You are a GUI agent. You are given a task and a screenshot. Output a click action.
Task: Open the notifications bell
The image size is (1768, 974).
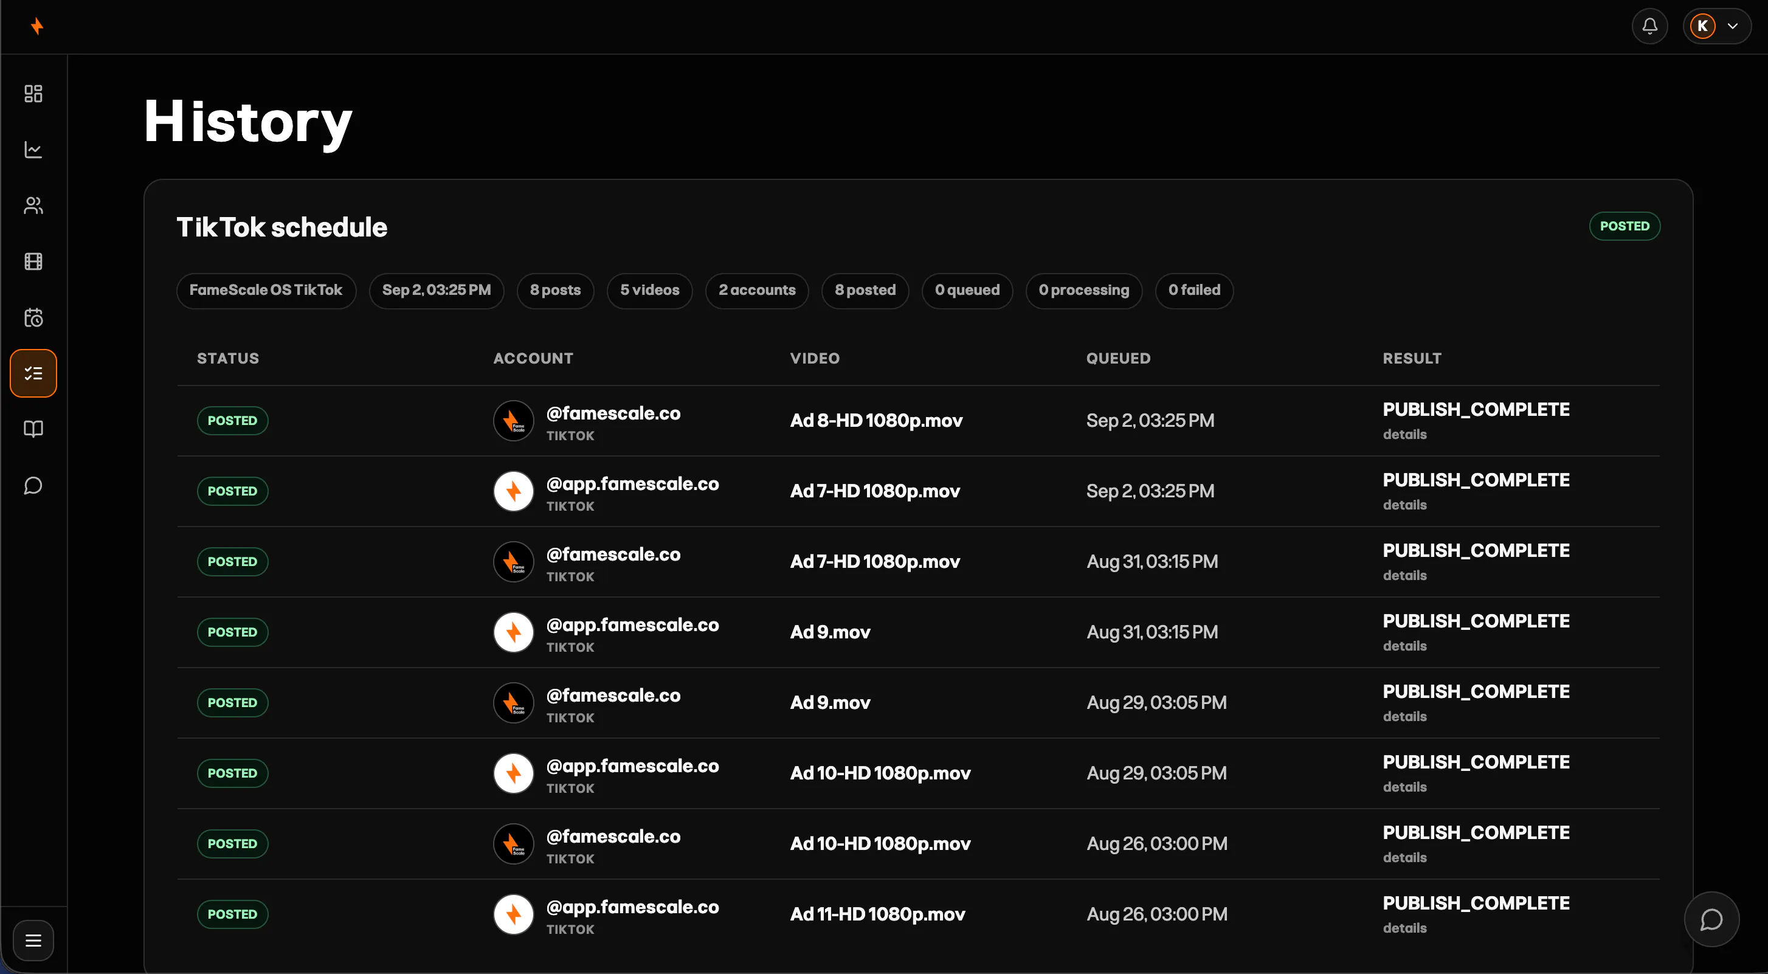coord(1650,26)
